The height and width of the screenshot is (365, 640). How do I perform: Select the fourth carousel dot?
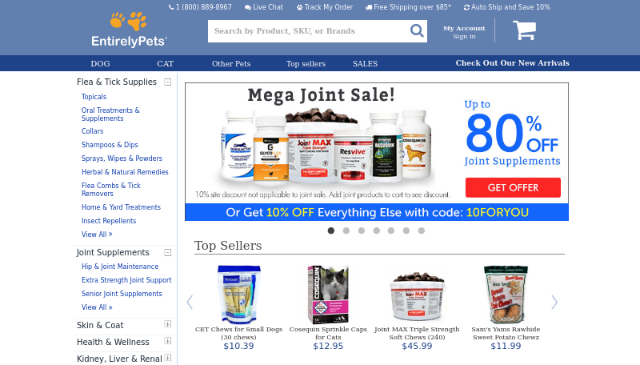pos(376,231)
